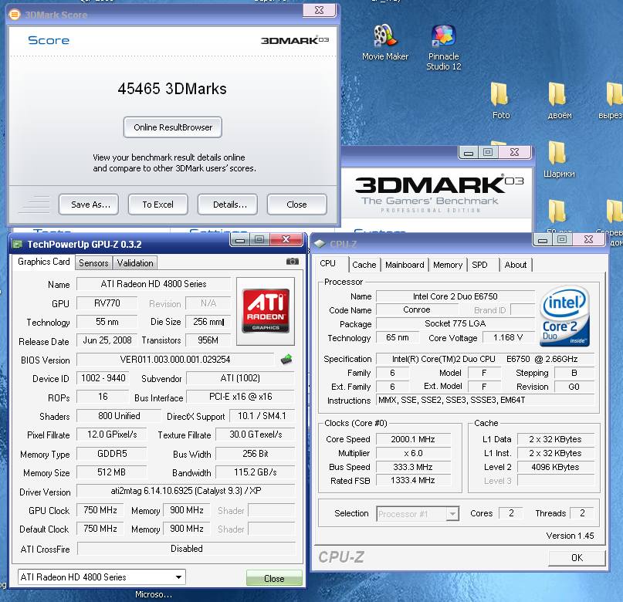623x602 pixels.
Task: Click the ATI Radeon logo in GPU-Z
Action: point(266,311)
